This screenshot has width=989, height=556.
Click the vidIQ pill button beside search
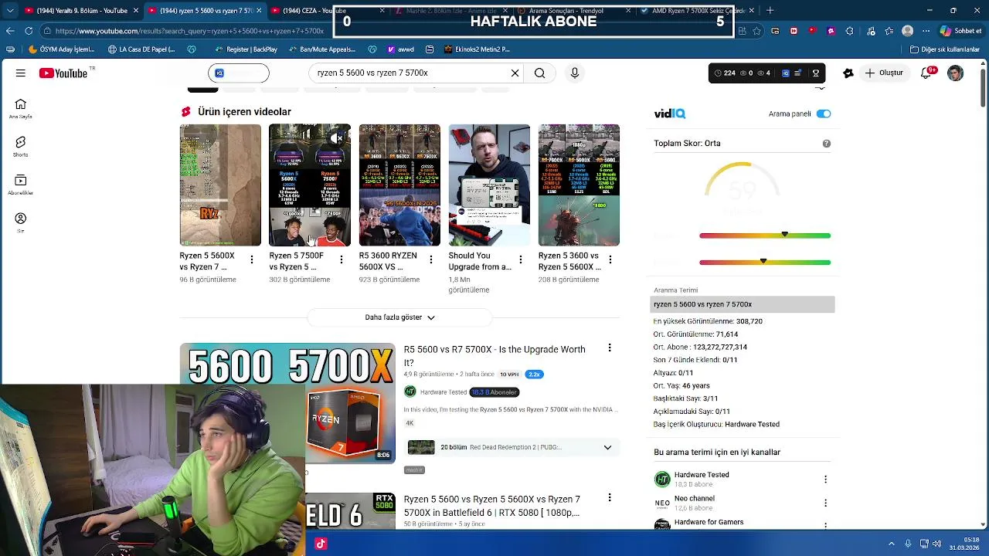pyautogui.click(x=239, y=73)
